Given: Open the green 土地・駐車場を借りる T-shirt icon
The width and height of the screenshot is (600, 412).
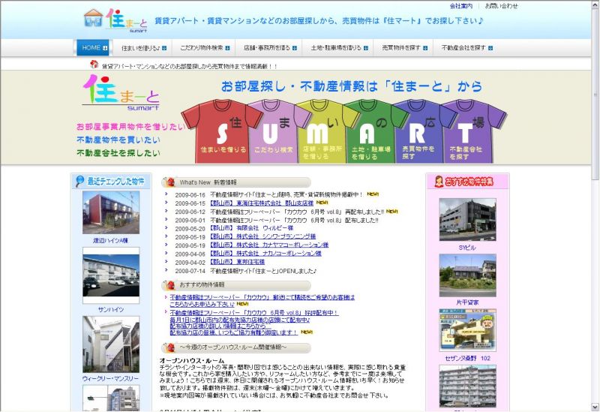Looking at the screenshot, I should [x=367, y=131].
